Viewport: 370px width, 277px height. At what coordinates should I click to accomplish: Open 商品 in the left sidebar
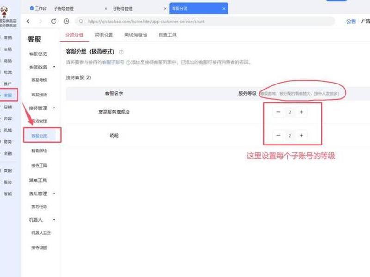[x=7, y=61]
